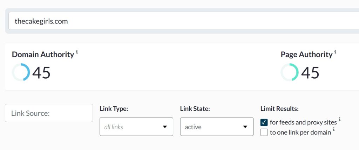Click the Domain Authority info icon

coord(77,52)
